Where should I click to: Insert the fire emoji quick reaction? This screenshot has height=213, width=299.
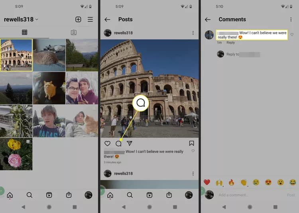coord(231,182)
